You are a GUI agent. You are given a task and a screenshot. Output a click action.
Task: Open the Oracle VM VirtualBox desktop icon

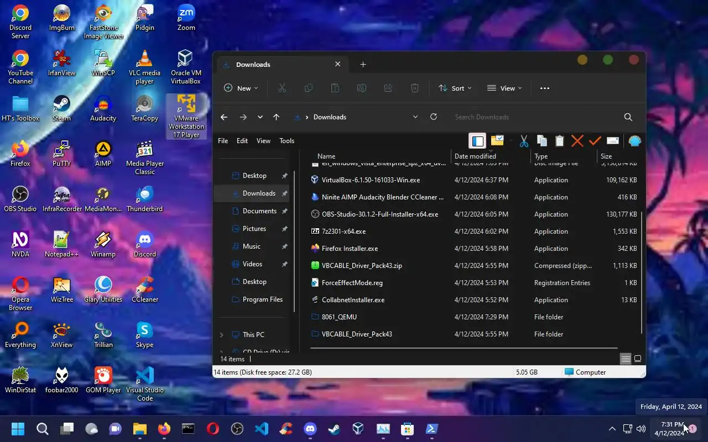click(x=186, y=67)
